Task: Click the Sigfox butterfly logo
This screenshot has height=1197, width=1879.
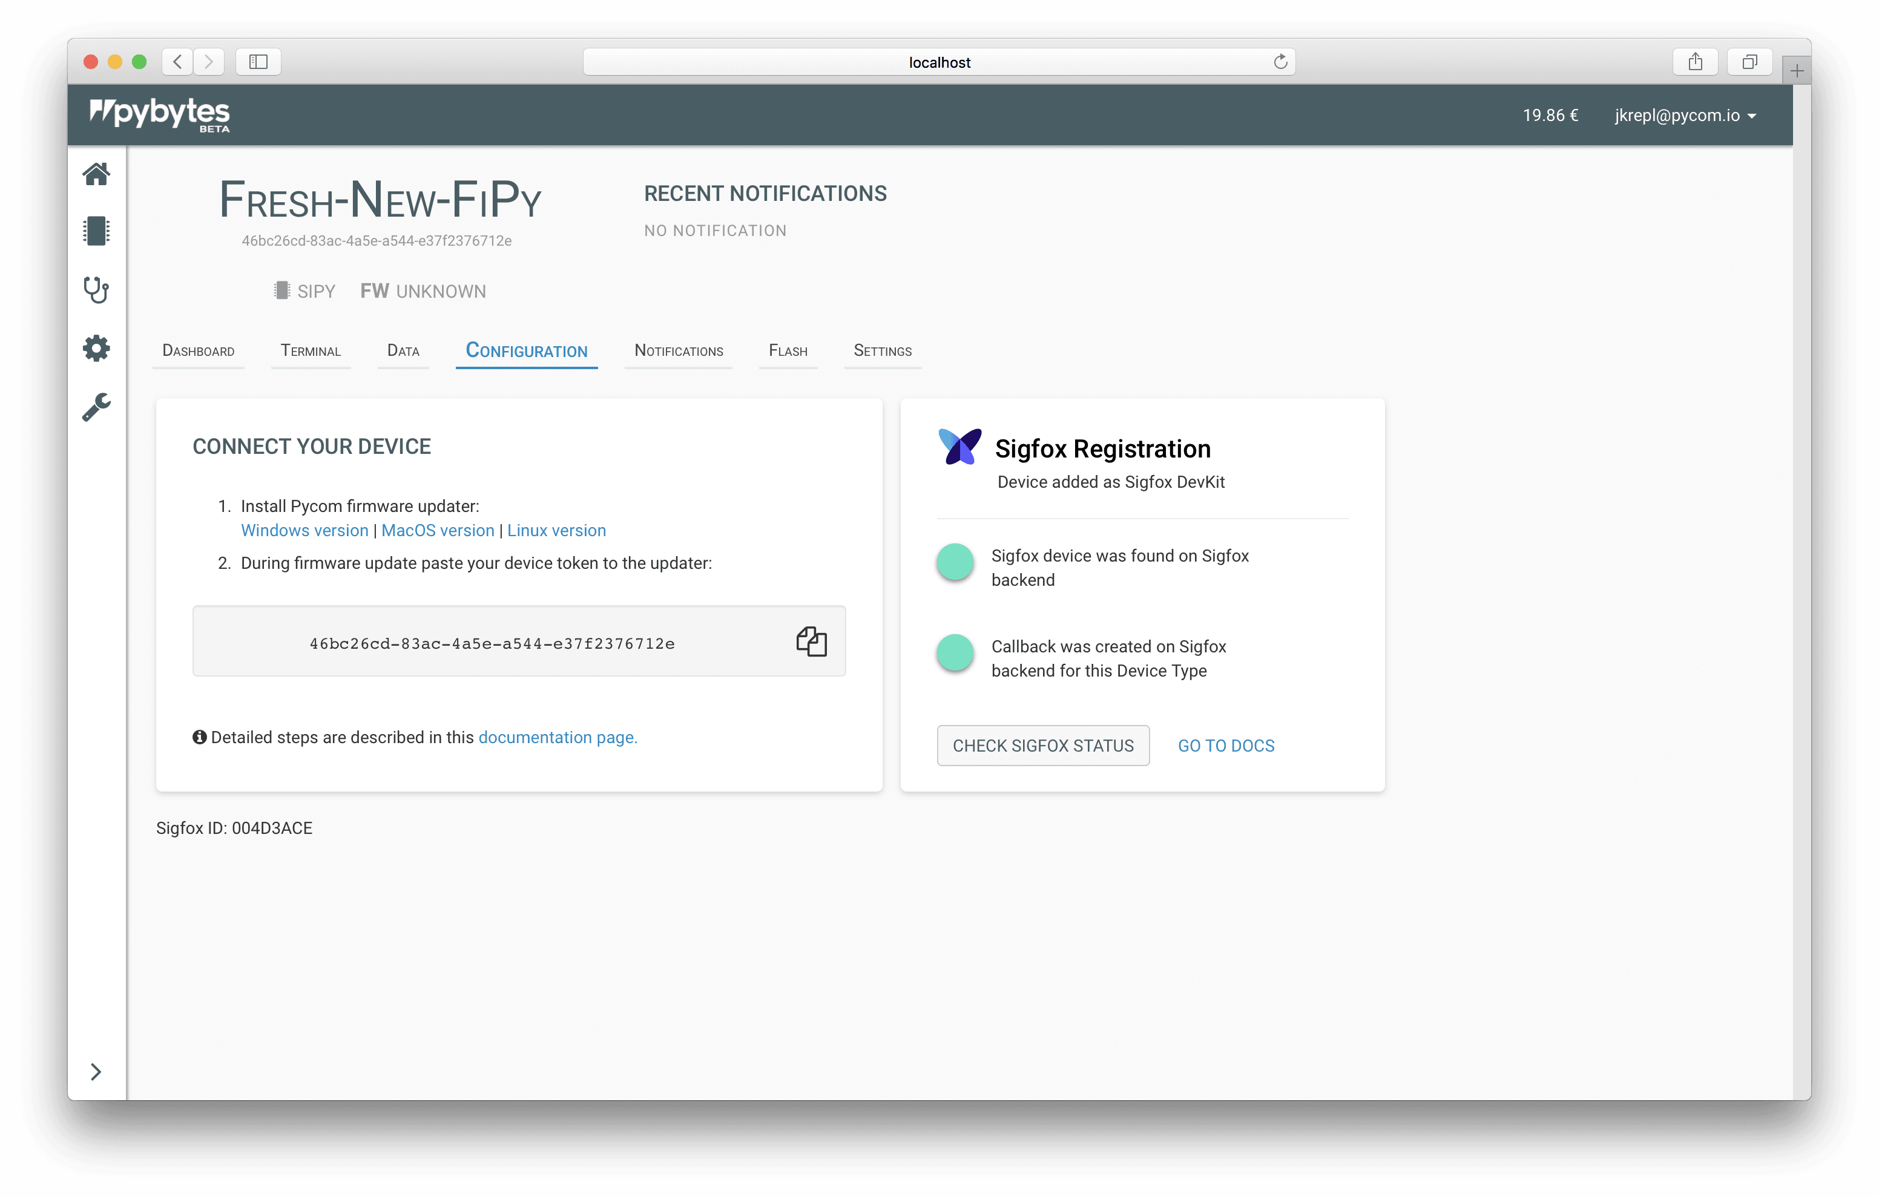Action: tap(959, 447)
